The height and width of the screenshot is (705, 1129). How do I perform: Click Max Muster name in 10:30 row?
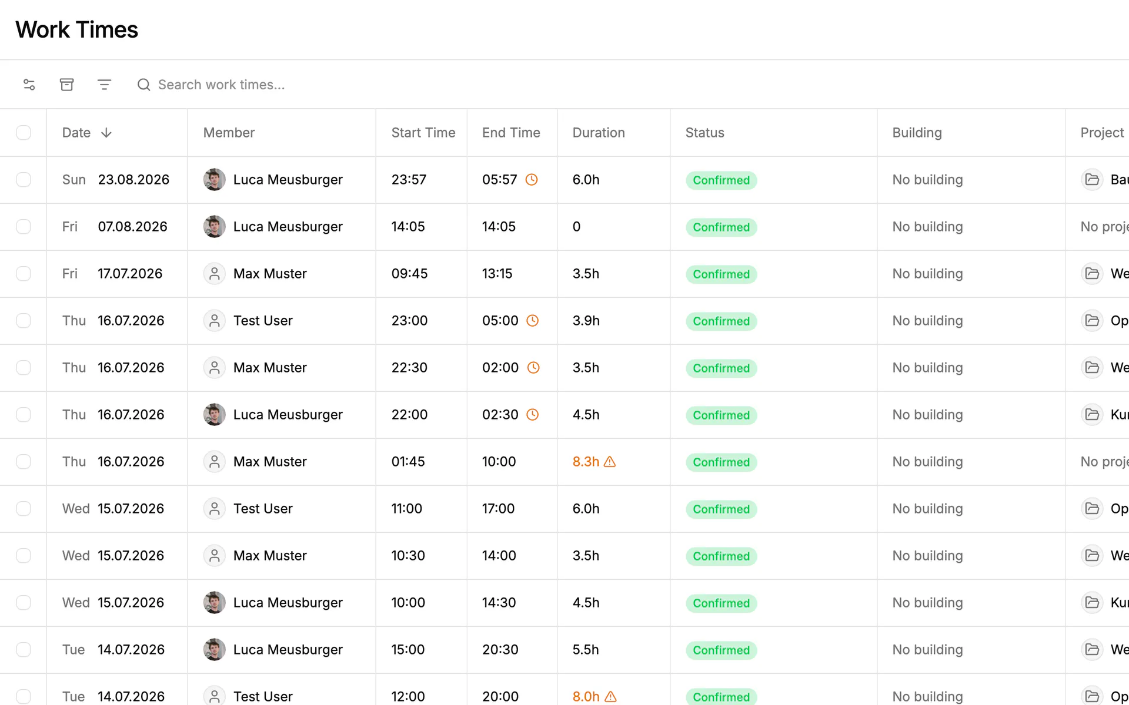270,556
